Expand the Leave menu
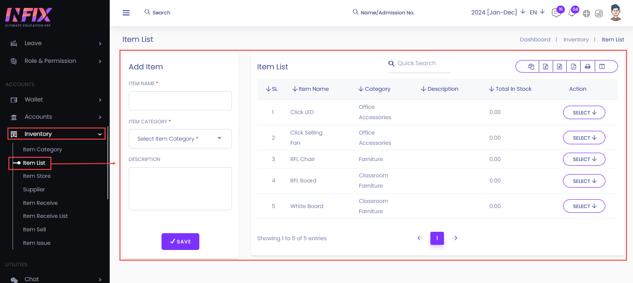The width and height of the screenshot is (633, 283). click(x=100, y=44)
